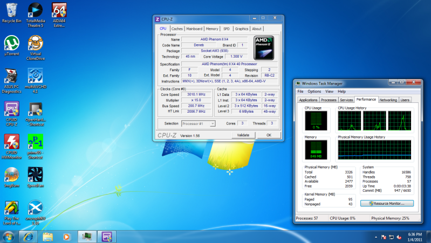
Task: Launch ImgBurn desktop icon
Action: 11,177
